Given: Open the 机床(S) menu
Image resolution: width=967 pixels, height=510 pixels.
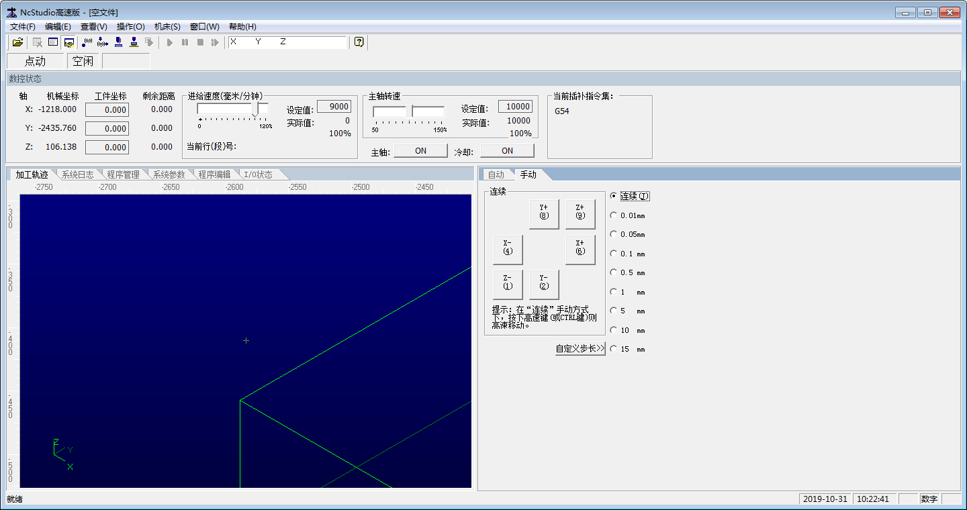Looking at the screenshot, I should pos(167,27).
